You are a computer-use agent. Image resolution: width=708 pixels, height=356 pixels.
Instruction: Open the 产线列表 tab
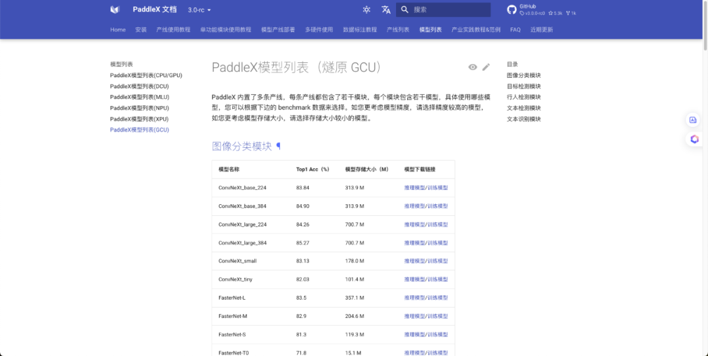(x=398, y=29)
